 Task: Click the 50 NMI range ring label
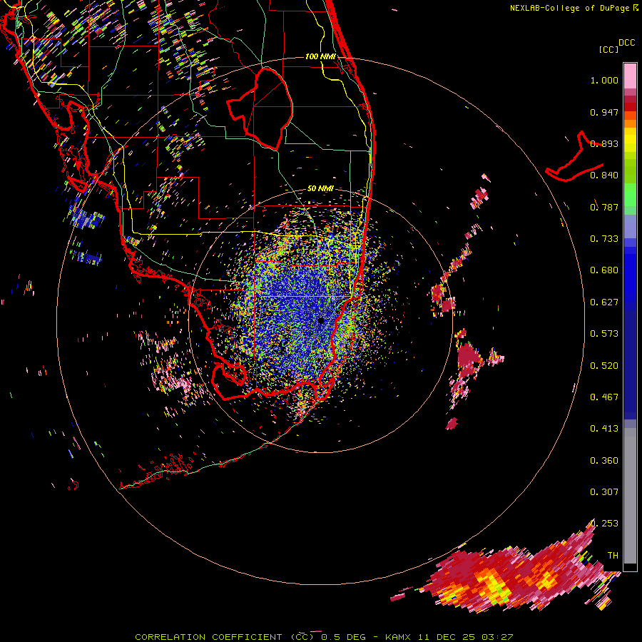pyautogui.click(x=320, y=188)
